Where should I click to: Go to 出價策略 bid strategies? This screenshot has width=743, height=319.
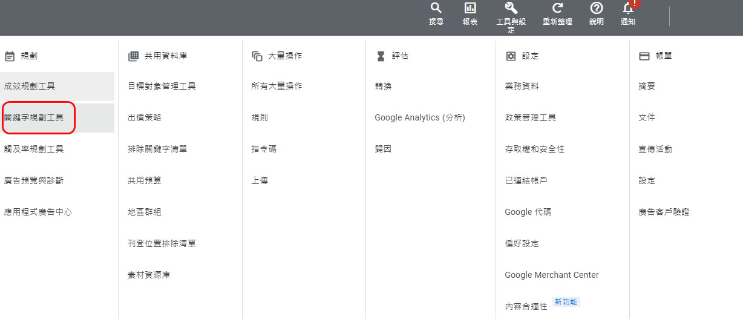click(145, 117)
